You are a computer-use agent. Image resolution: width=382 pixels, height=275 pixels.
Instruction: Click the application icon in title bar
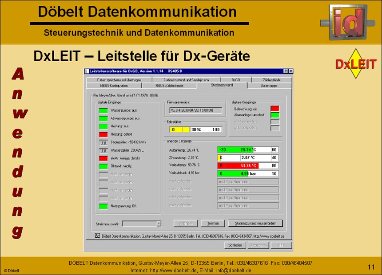[x=87, y=71]
